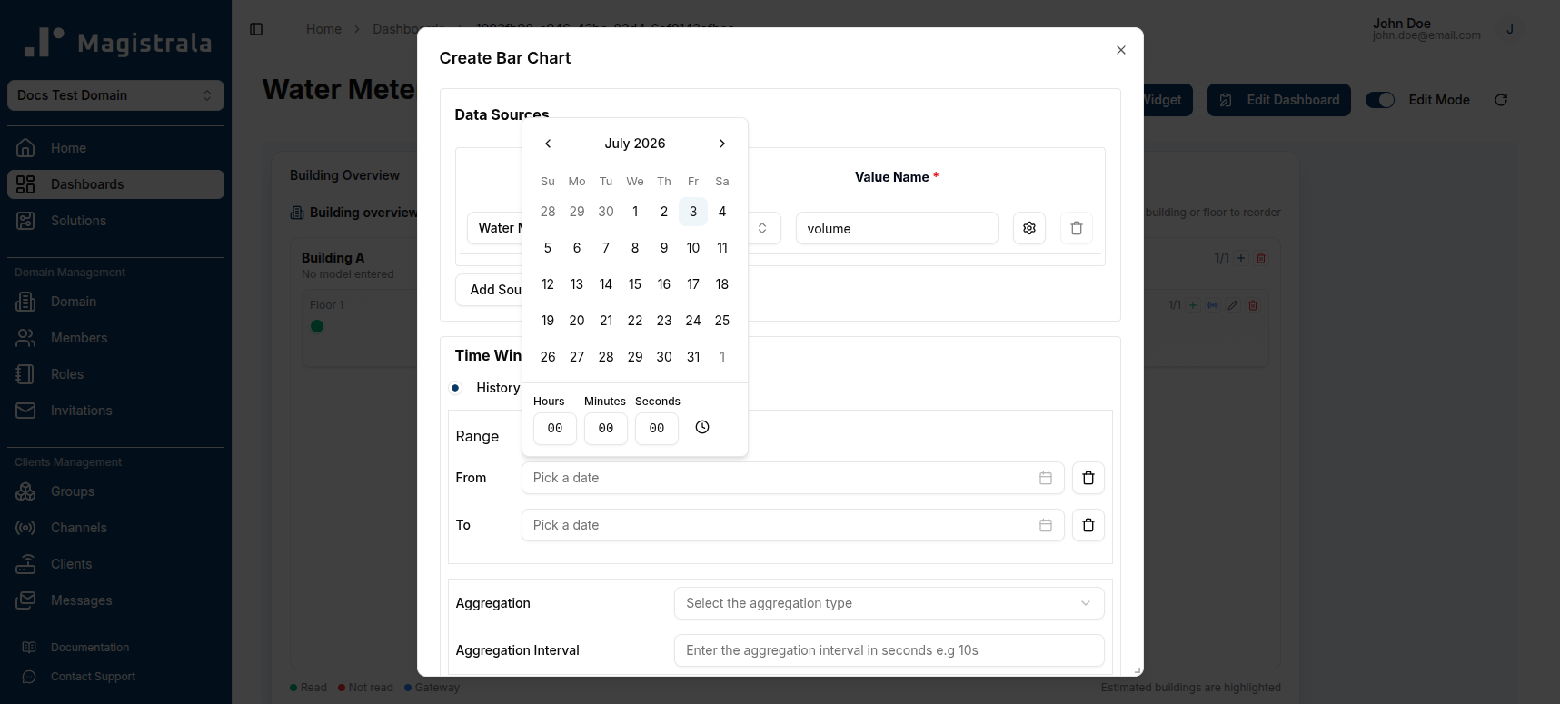
Task: Clear the To date with trash icon
Action: [1088, 525]
